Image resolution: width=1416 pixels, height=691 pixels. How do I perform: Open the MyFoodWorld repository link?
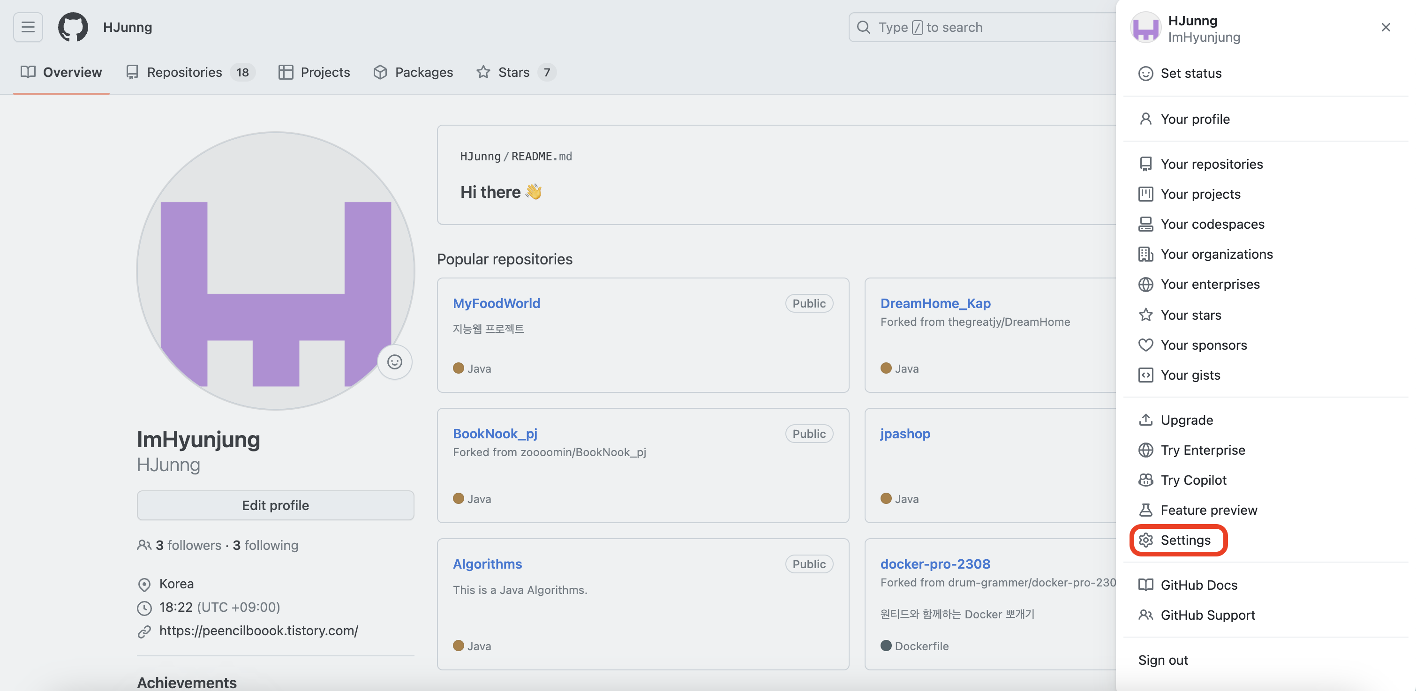coord(496,303)
